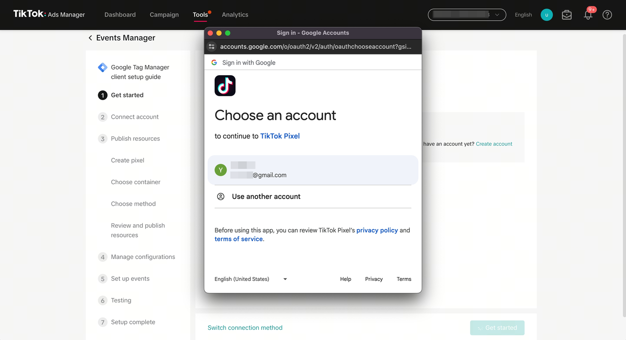
Task: Click the Use another account person icon
Action: pyautogui.click(x=222, y=196)
